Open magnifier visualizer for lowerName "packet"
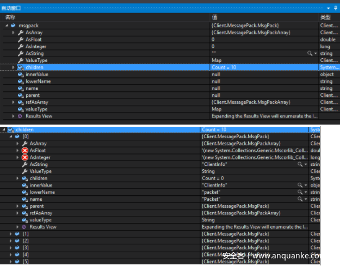 (x=299, y=192)
